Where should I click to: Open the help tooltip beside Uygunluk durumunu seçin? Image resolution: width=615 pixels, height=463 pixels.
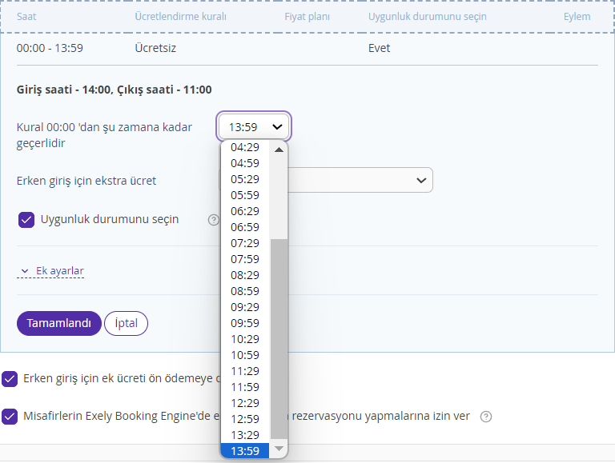point(213,220)
